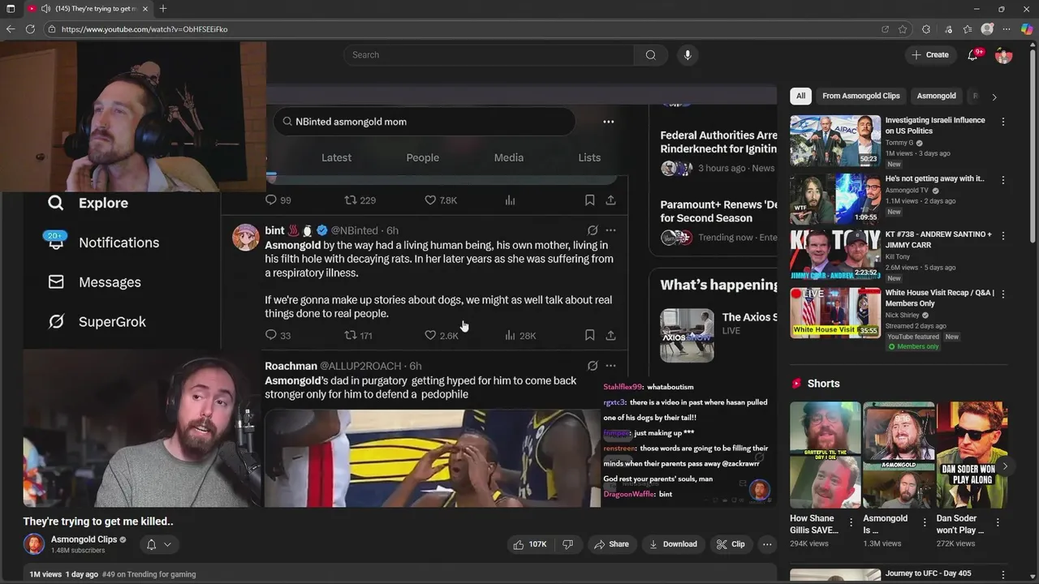Open the Copilot sidebar icon
The width and height of the screenshot is (1039, 584).
click(1027, 29)
